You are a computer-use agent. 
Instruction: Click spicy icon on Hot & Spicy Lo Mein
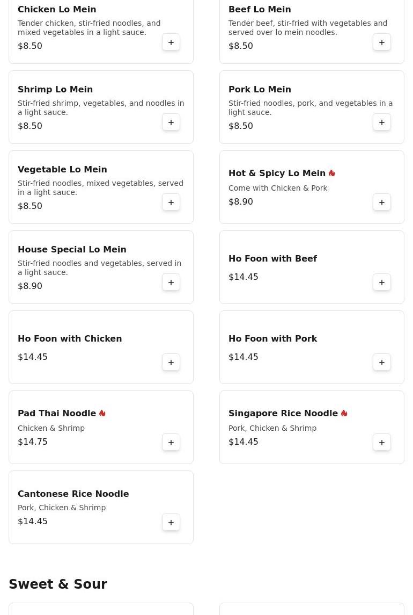332,173
